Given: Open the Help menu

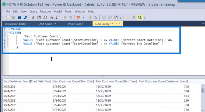Looking at the screenshot, I should (91, 11).
